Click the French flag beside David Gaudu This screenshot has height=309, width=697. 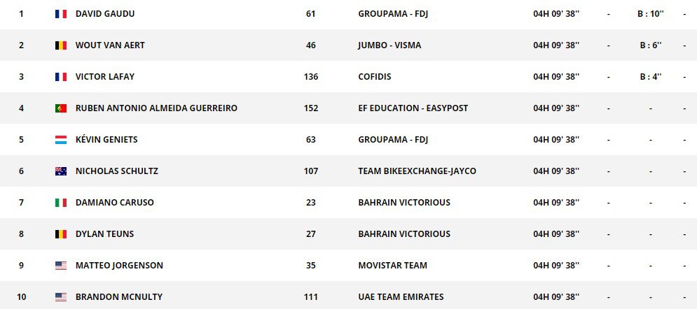(x=61, y=14)
